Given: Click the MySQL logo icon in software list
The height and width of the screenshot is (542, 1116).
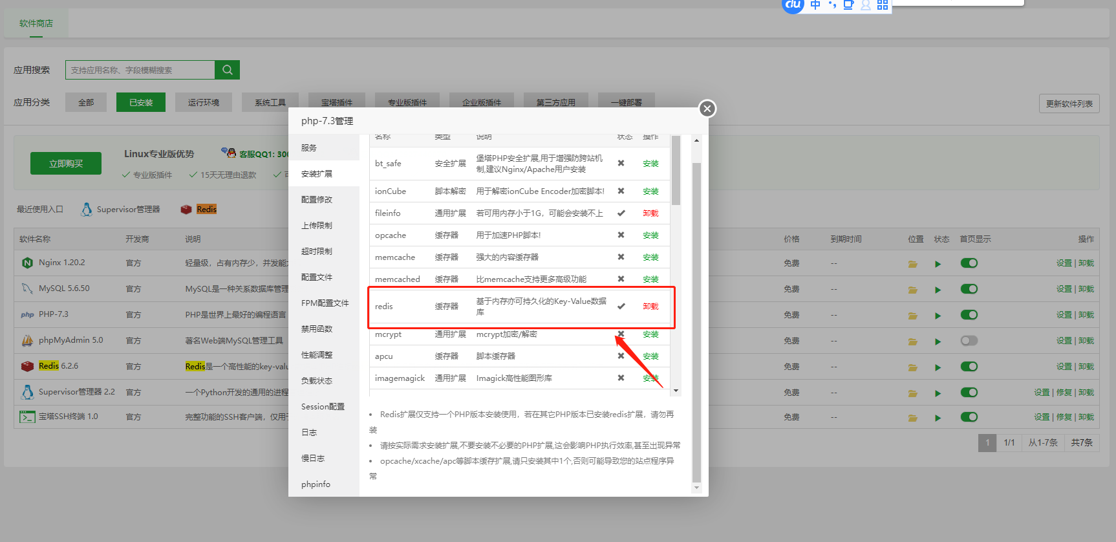Looking at the screenshot, I should 27,288.
